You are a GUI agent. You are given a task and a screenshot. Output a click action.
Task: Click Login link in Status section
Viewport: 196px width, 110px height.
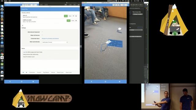click(x=24, y=52)
